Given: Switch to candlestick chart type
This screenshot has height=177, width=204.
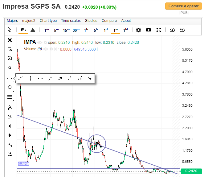Looking at the screenshot, I should point(23,30).
